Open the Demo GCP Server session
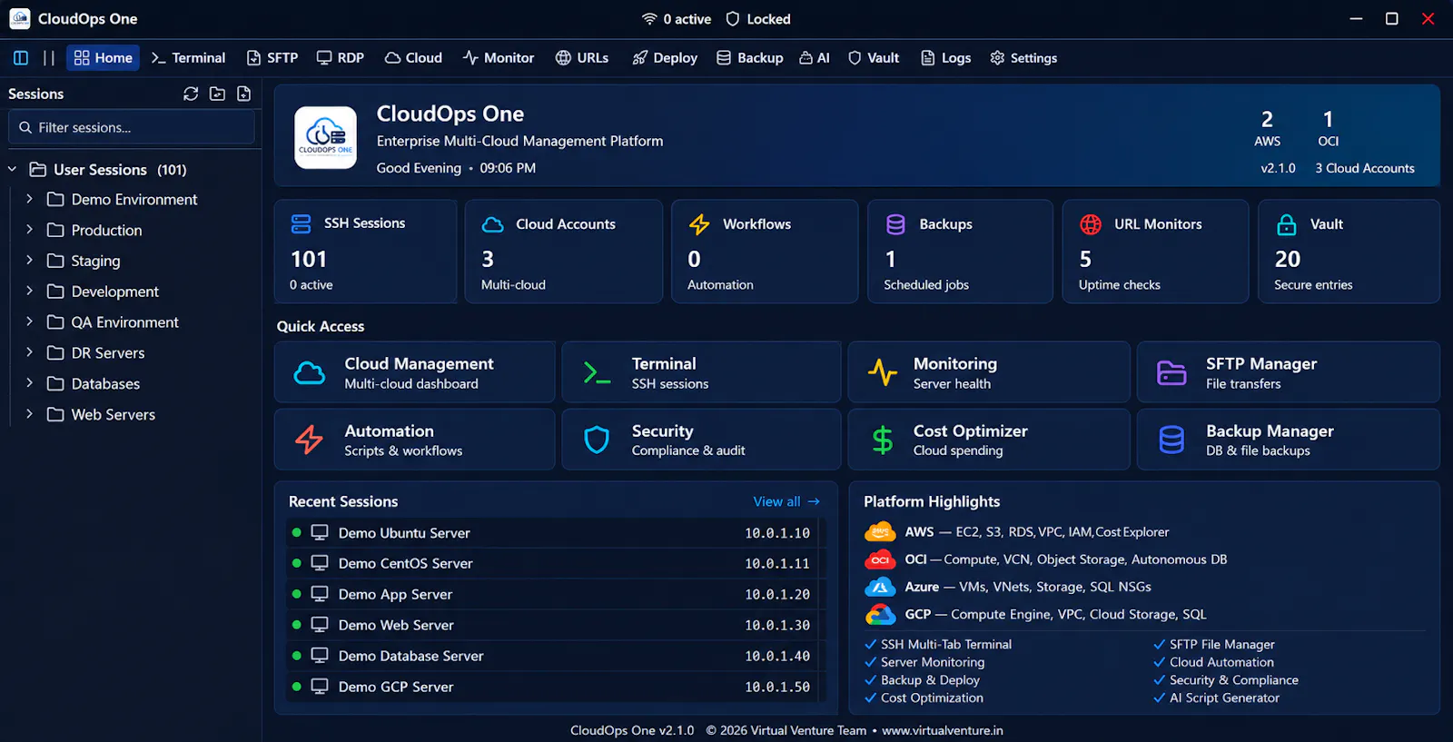1453x742 pixels. [551, 687]
